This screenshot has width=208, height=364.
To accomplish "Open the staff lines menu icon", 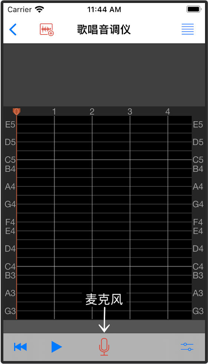I will 188,29.
